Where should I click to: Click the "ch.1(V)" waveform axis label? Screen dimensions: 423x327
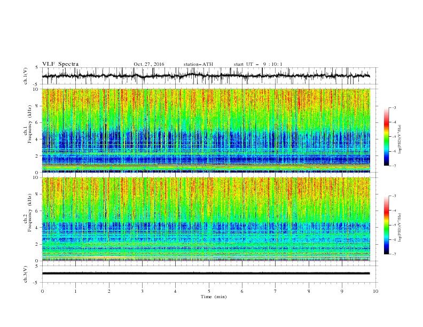pos(26,76)
